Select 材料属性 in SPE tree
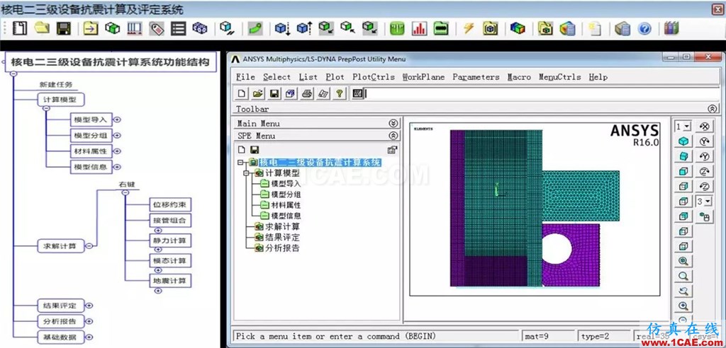The height and width of the screenshot is (348, 726). pos(286,205)
